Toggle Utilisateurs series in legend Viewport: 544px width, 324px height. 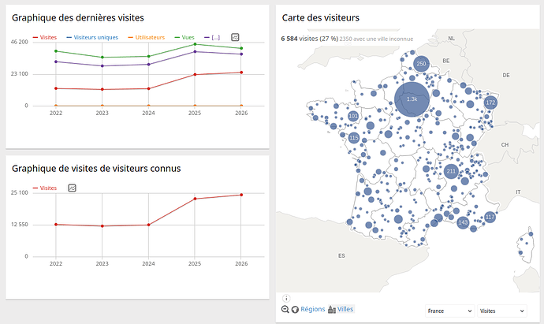click(x=147, y=38)
